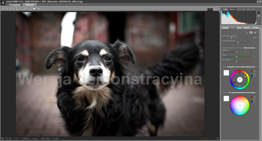Adjust the Nasycenie slider
This screenshot has height=141, width=262.
[x=237, y=52]
